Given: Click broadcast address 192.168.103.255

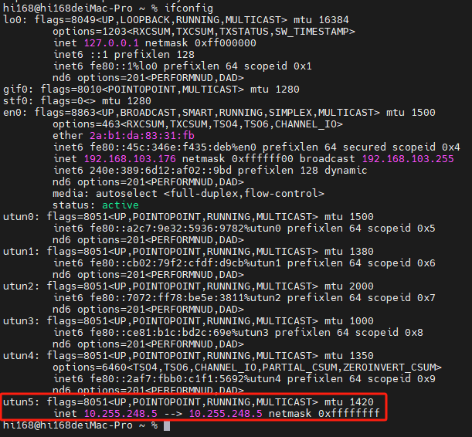Looking at the screenshot, I should [x=408, y=159].
